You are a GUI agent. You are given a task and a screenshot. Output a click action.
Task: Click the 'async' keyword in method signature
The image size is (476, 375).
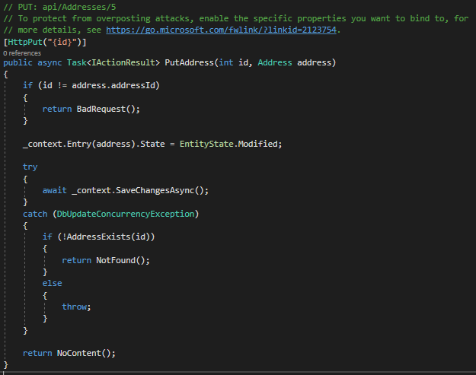[50, 62]
